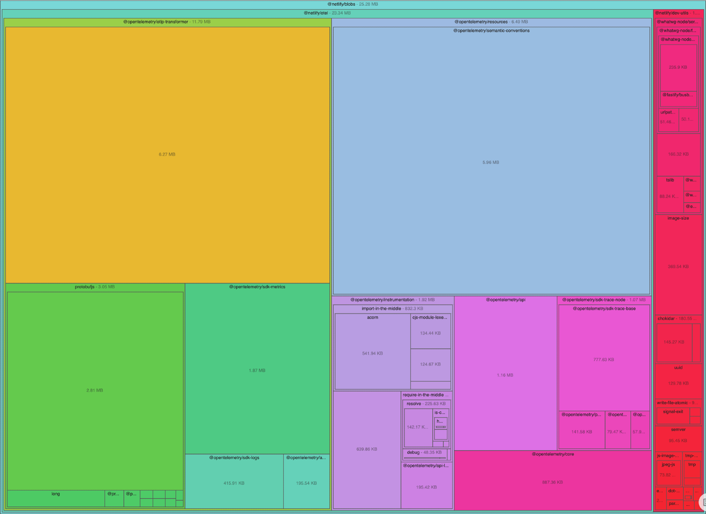This screenshot has width=706, height=514.
Task: Open the @opentelemetry/core 887.36 KB block
Action: (x=552, y=482)
